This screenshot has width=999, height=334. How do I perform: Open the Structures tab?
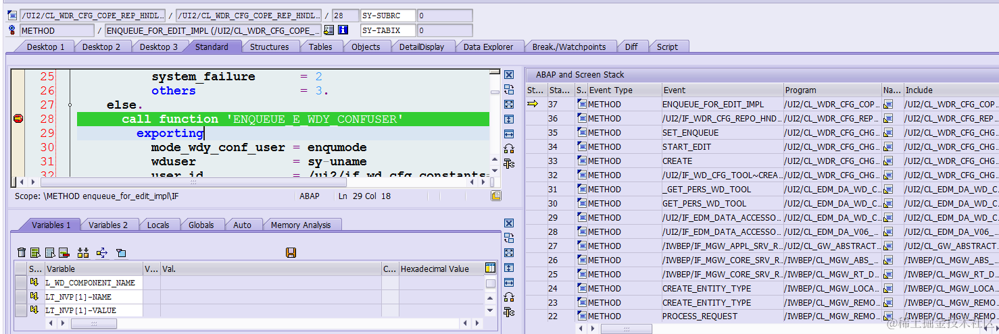pos(269,47)
